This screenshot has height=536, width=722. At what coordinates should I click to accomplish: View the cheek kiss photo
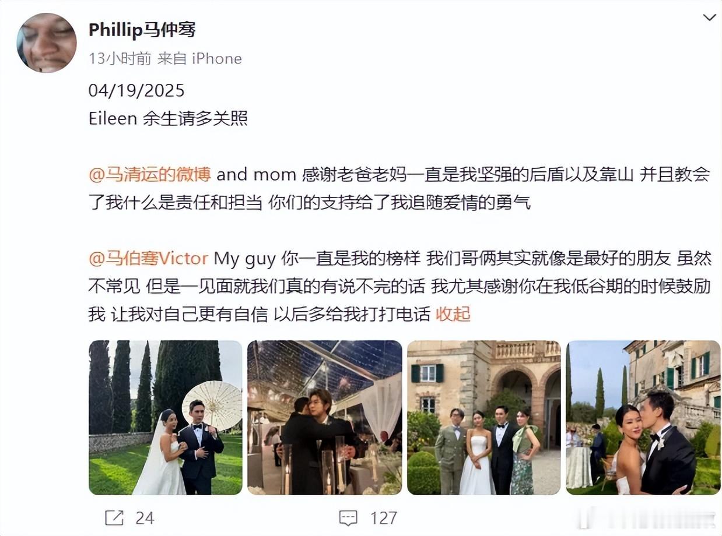click(x=643, y=418)
